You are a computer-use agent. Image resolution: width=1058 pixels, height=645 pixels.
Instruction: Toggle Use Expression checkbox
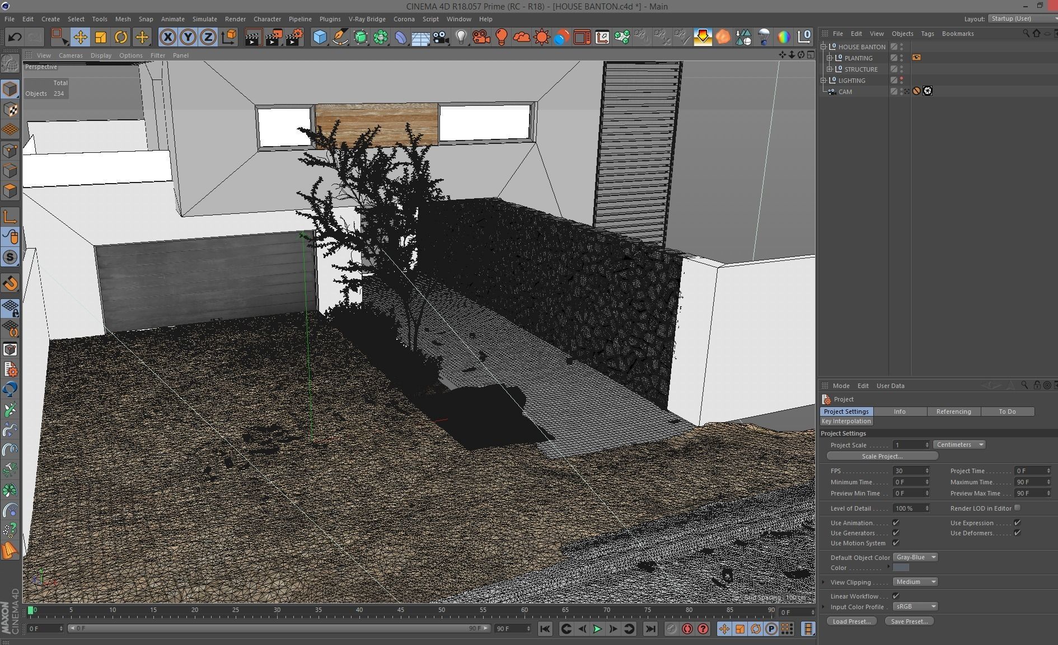[x=1017, y=523]
